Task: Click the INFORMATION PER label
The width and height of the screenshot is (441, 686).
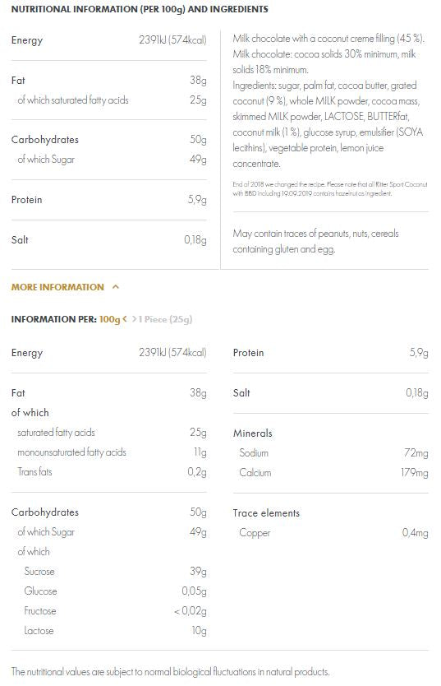Action: tap(53, 319)
